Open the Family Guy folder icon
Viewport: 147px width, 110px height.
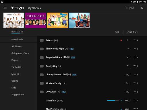pyautogui.click(x=42, y=66)
